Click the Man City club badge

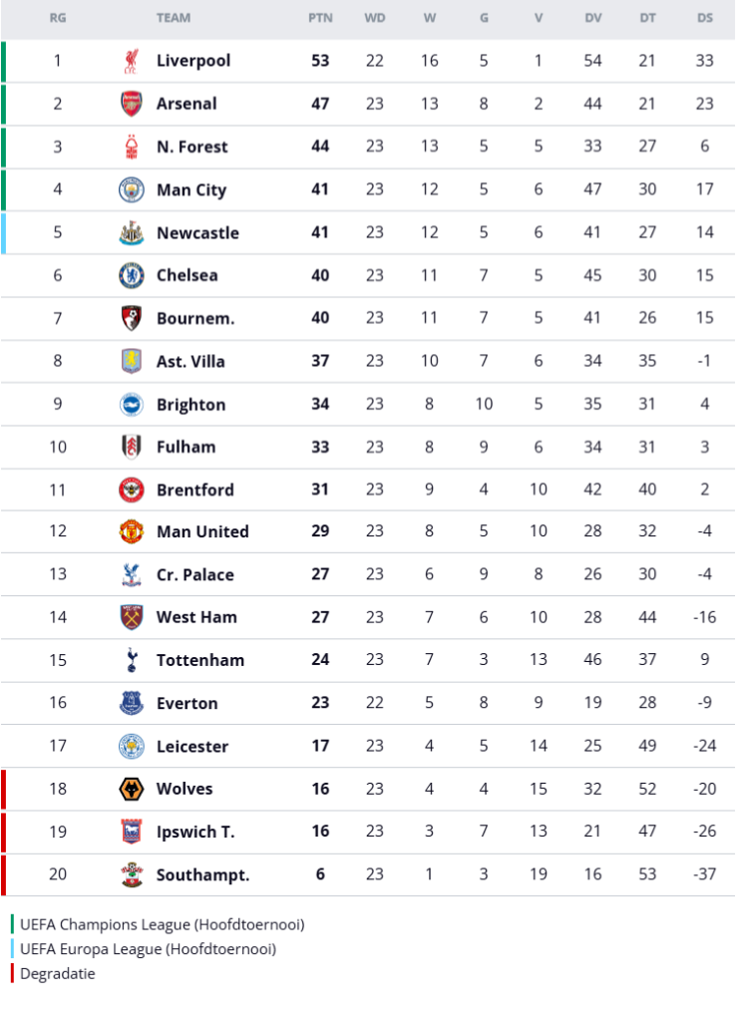coord(132,189)
